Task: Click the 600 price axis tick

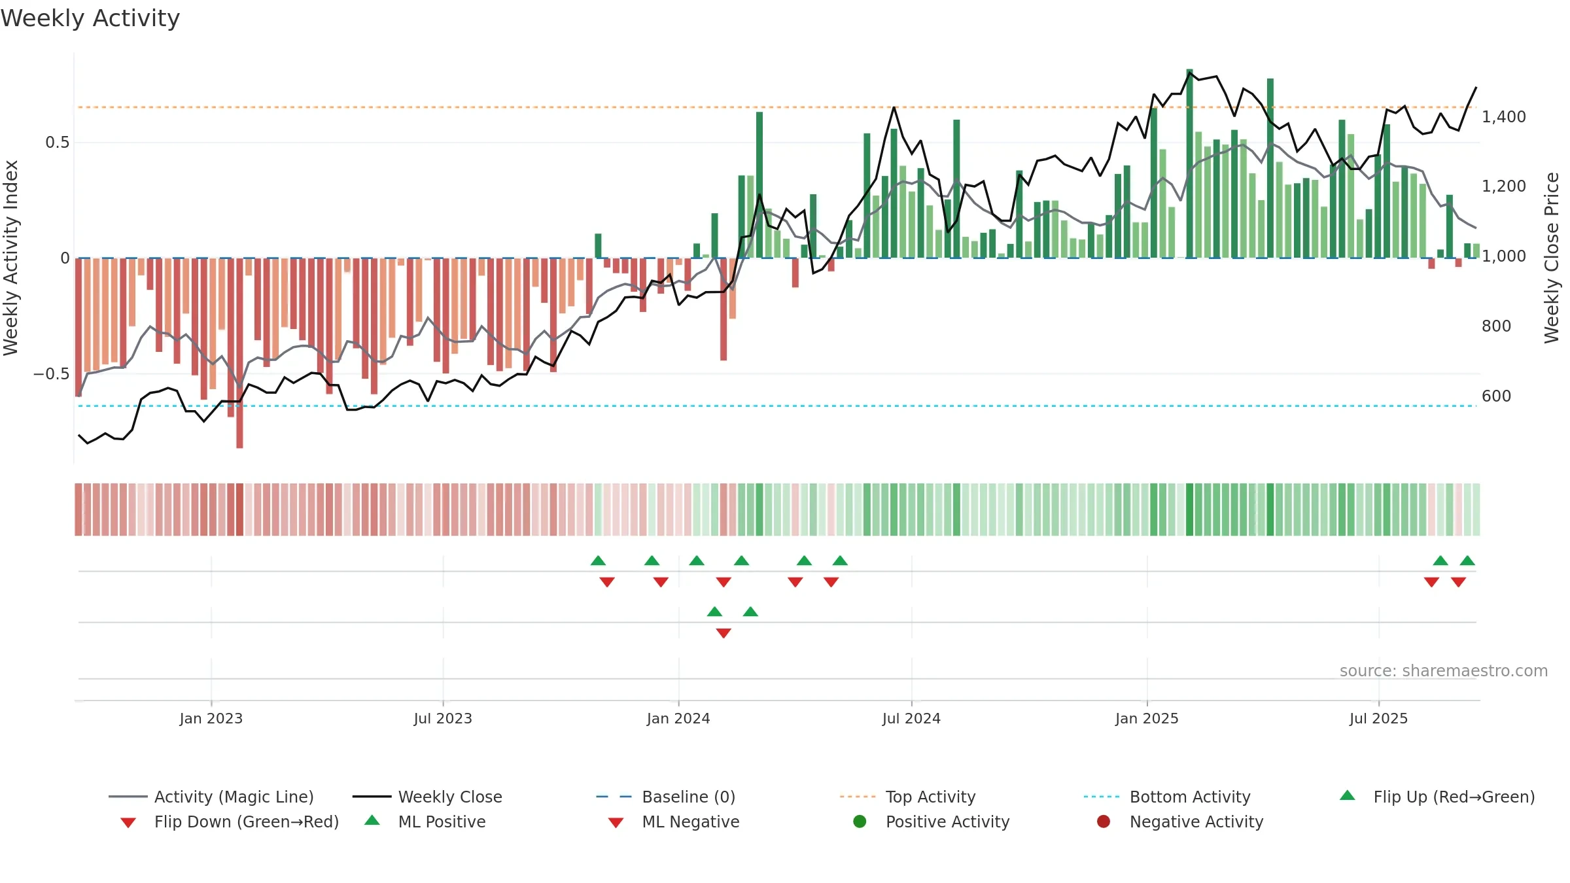Action: click(x=1496, y=396)
